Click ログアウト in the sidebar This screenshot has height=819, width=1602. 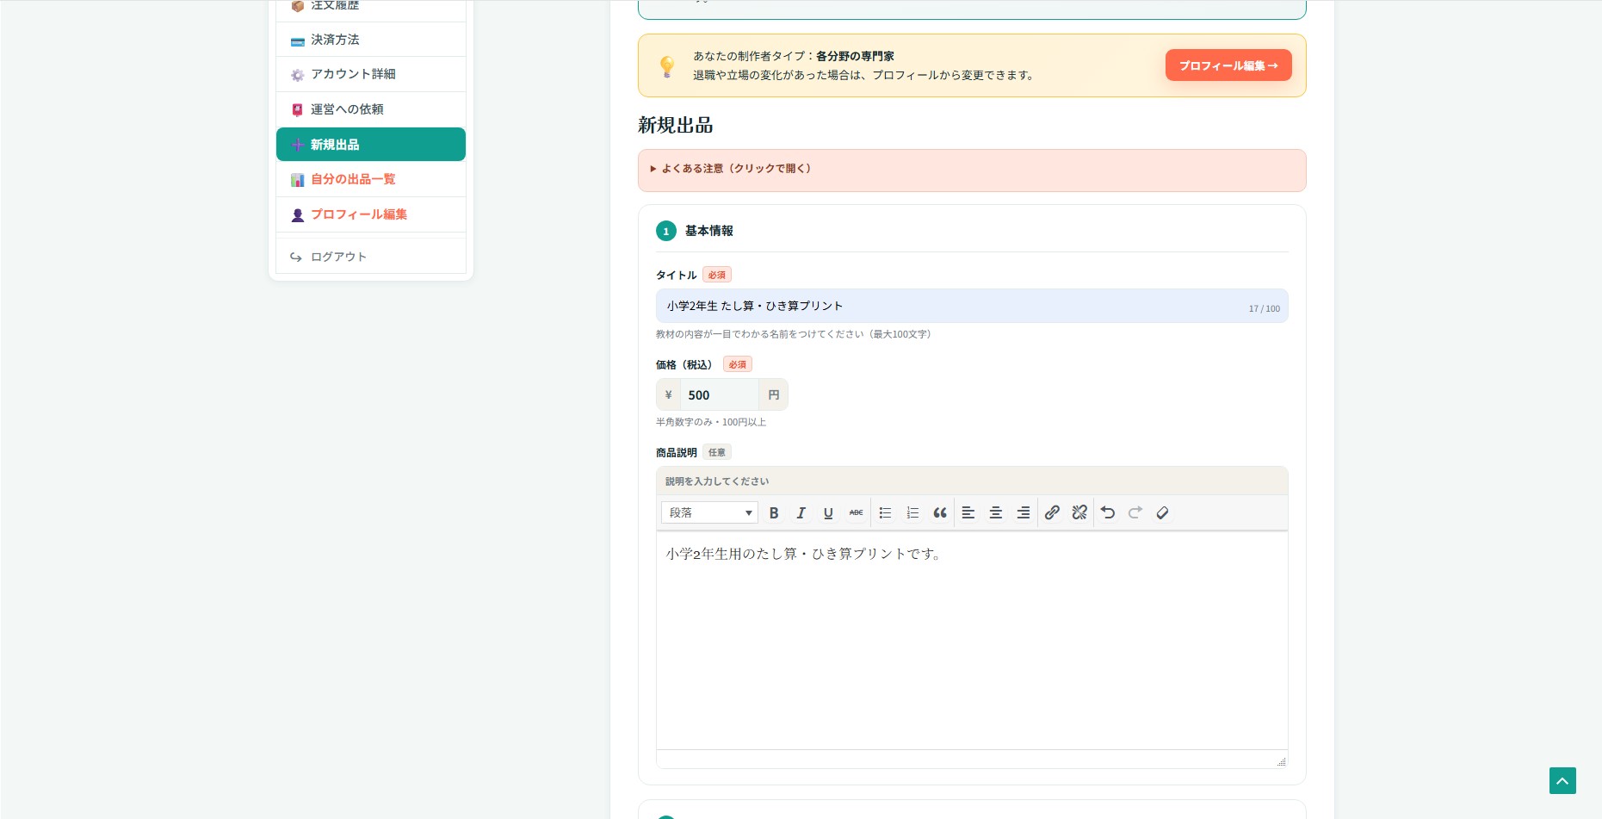pyautogui.click(x=371, y=257)
